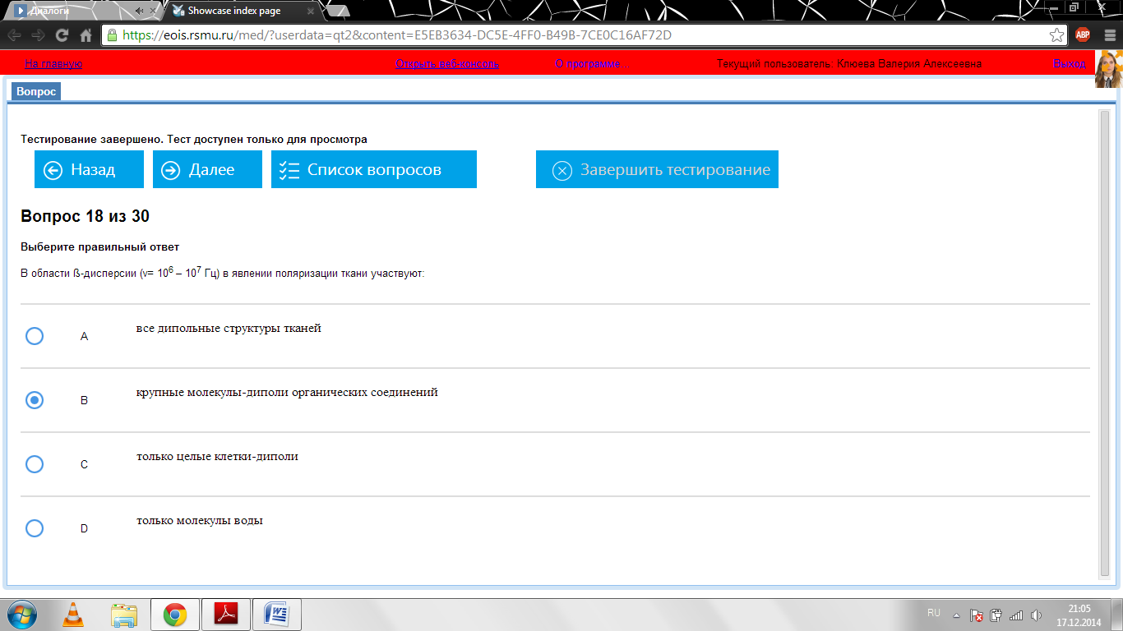The width and height of the screenshot is (1123, 631).
Task: Click the address bar URL field
Action: [584, 35]
